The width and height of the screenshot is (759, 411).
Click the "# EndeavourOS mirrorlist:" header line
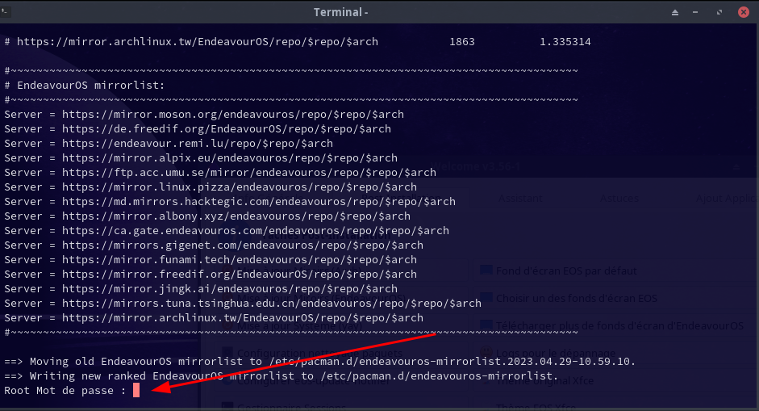click(x=84, y=85)
